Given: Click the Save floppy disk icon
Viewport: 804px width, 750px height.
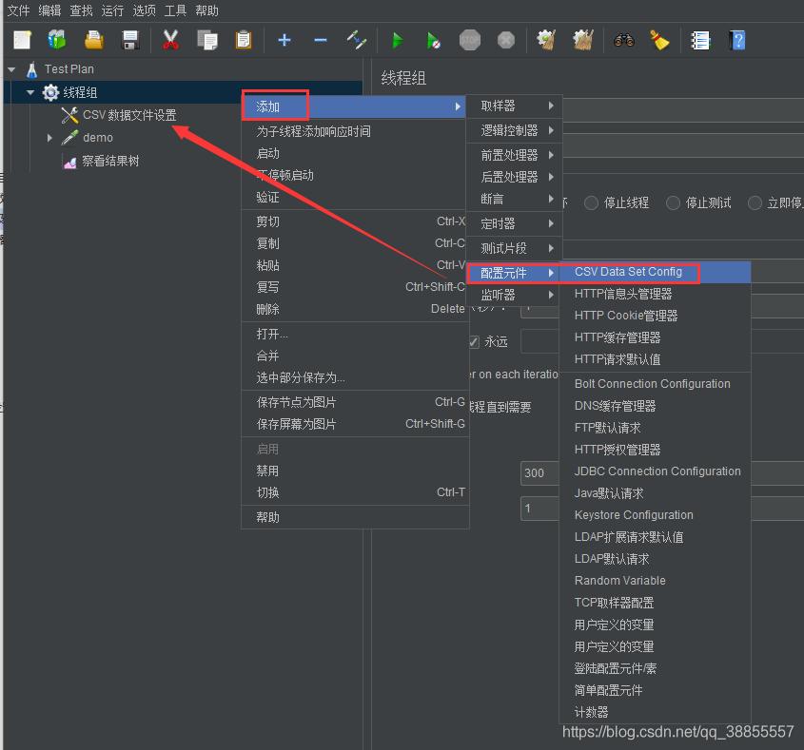Looking at the screenshot, I should click(130, 40).
